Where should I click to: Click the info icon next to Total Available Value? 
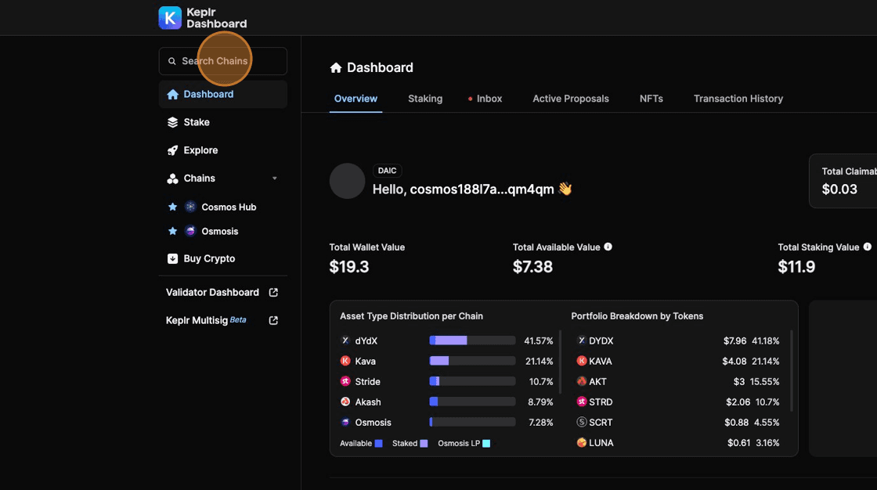(x=608, y=247)
